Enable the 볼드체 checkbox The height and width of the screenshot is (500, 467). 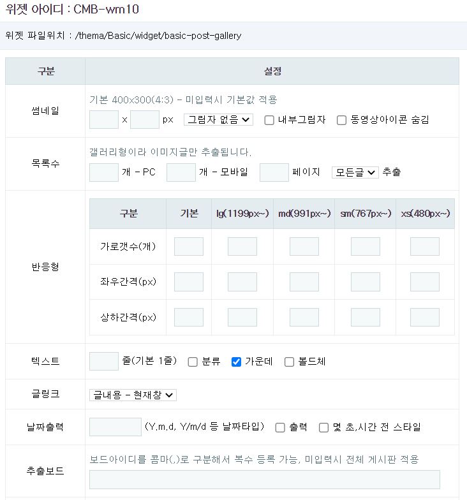[x=289, y=362]
